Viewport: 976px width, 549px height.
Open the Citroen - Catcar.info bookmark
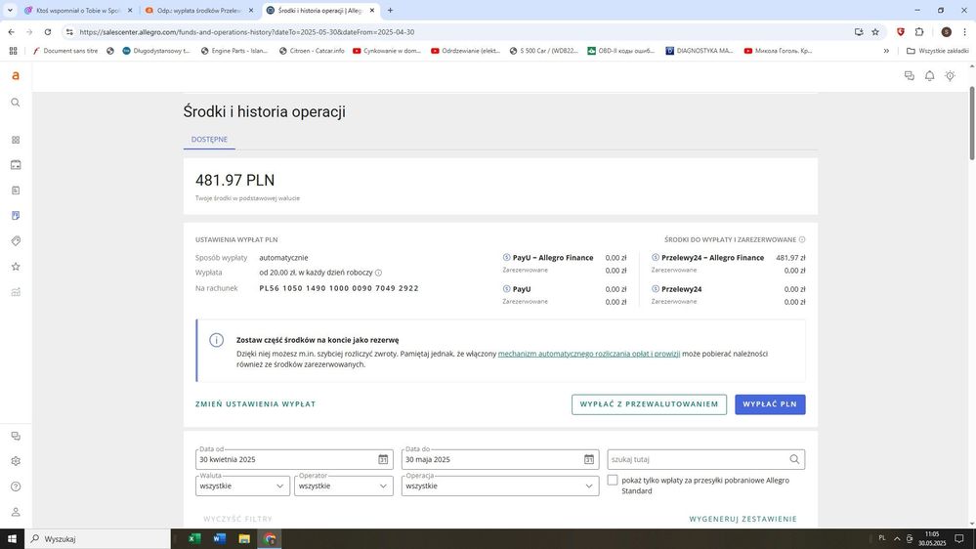coord(312,51)
